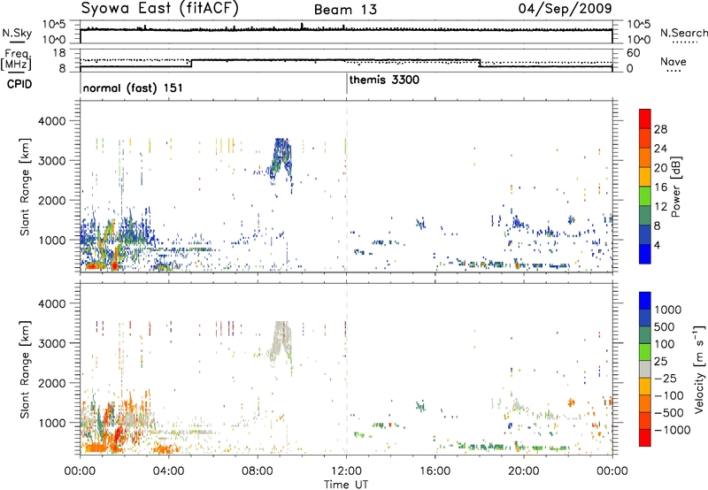
Task: Click the 'Nave' legend label
Action: [x=673, y=62]
